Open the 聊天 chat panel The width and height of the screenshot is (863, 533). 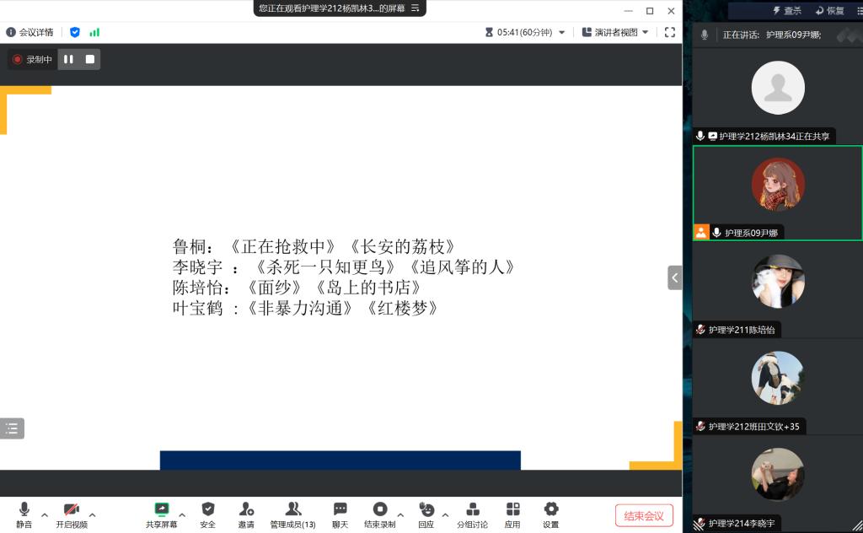(x=340, y=514)
